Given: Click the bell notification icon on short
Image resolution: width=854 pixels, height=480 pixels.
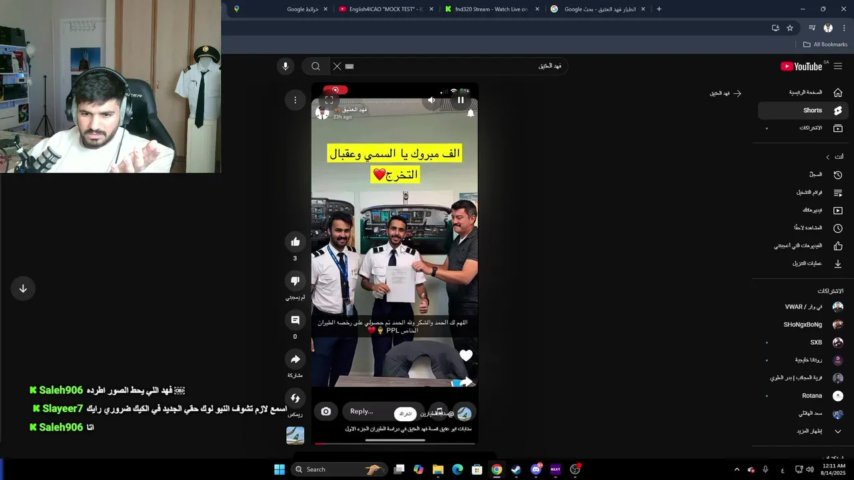Looking at the screenshot, I should coord(470,113).
